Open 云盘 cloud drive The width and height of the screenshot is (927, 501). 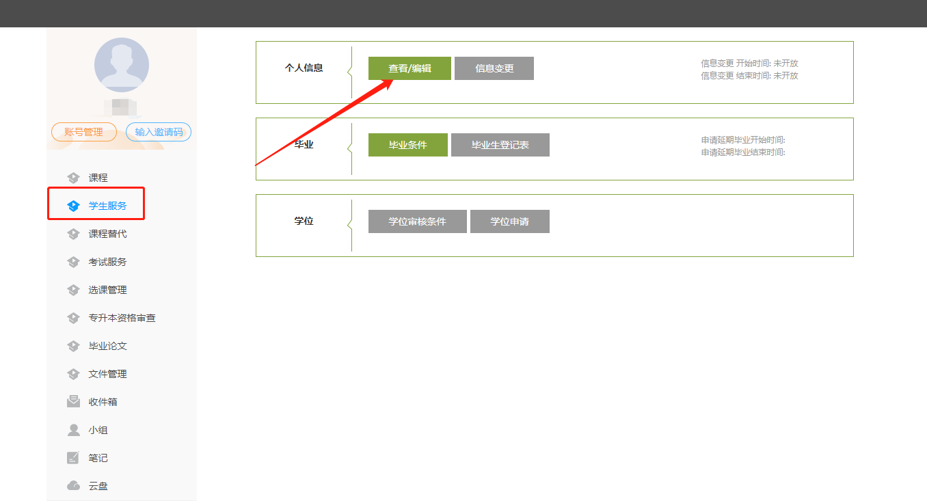[x=98, y=486]
